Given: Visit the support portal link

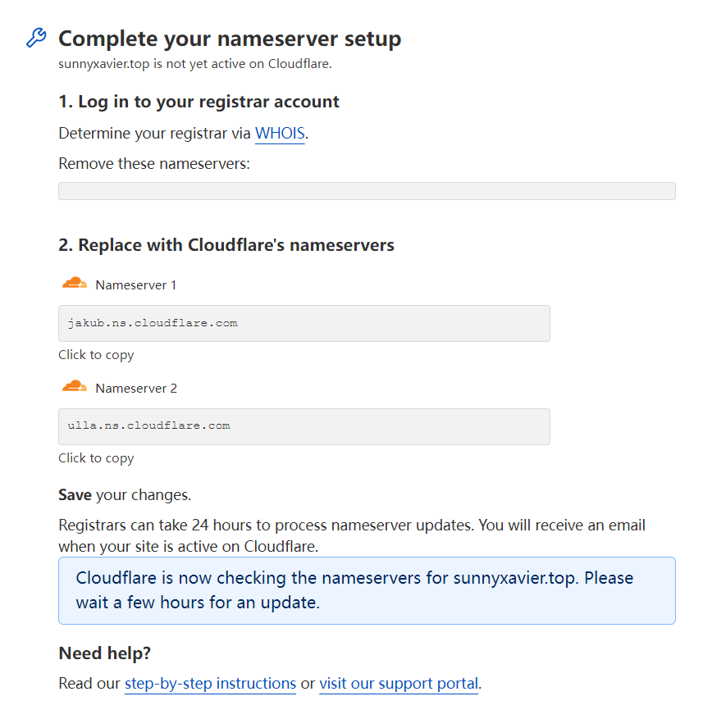Looking at the screenshot, I should 399,684.
